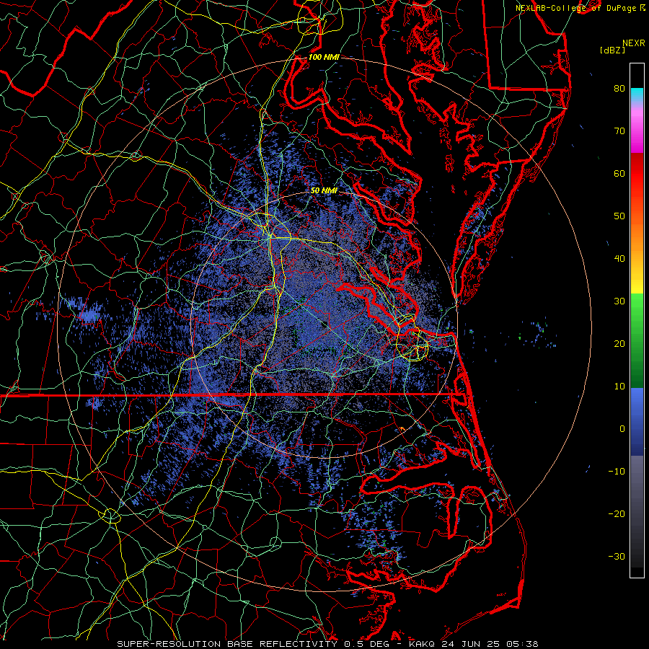Click the 100 NMI range ring label
The image size is (649, 649).
tap(324, 57)
